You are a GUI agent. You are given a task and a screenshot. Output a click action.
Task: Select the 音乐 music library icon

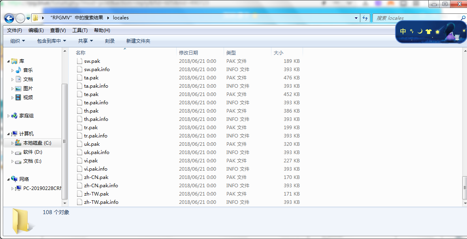pos(19,70)
